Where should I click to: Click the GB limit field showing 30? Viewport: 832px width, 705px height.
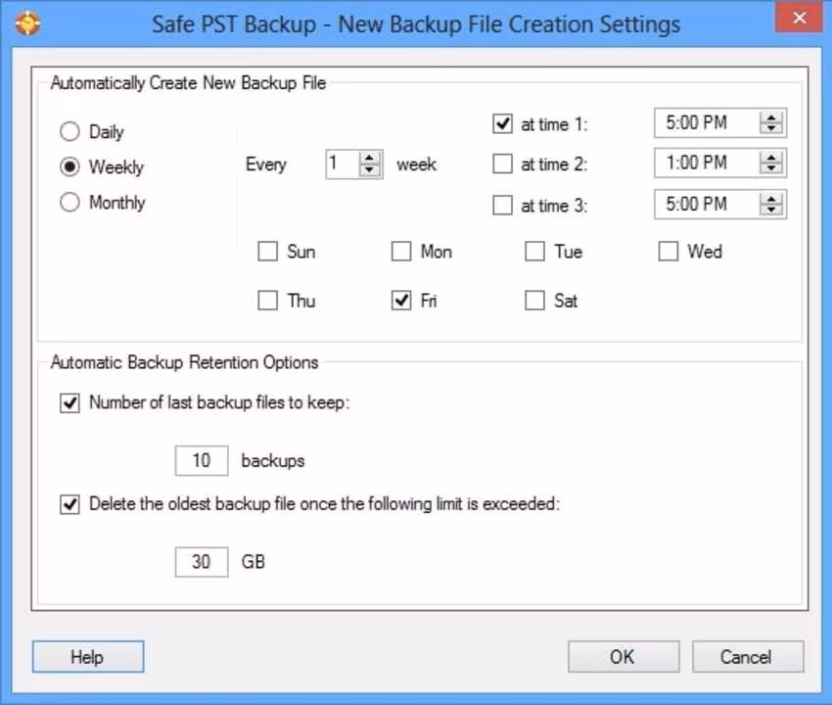pyautogui.click(x=201, y=562)
